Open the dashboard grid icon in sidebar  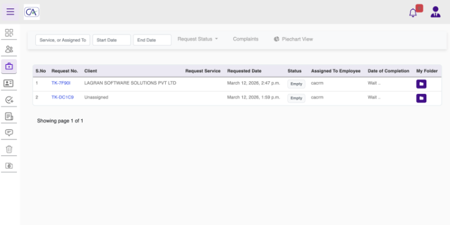coord(9,33)
